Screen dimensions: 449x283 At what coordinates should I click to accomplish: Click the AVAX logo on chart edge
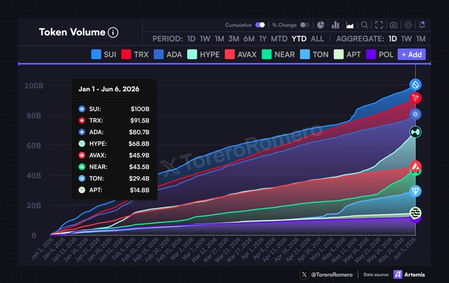[415, 166]
